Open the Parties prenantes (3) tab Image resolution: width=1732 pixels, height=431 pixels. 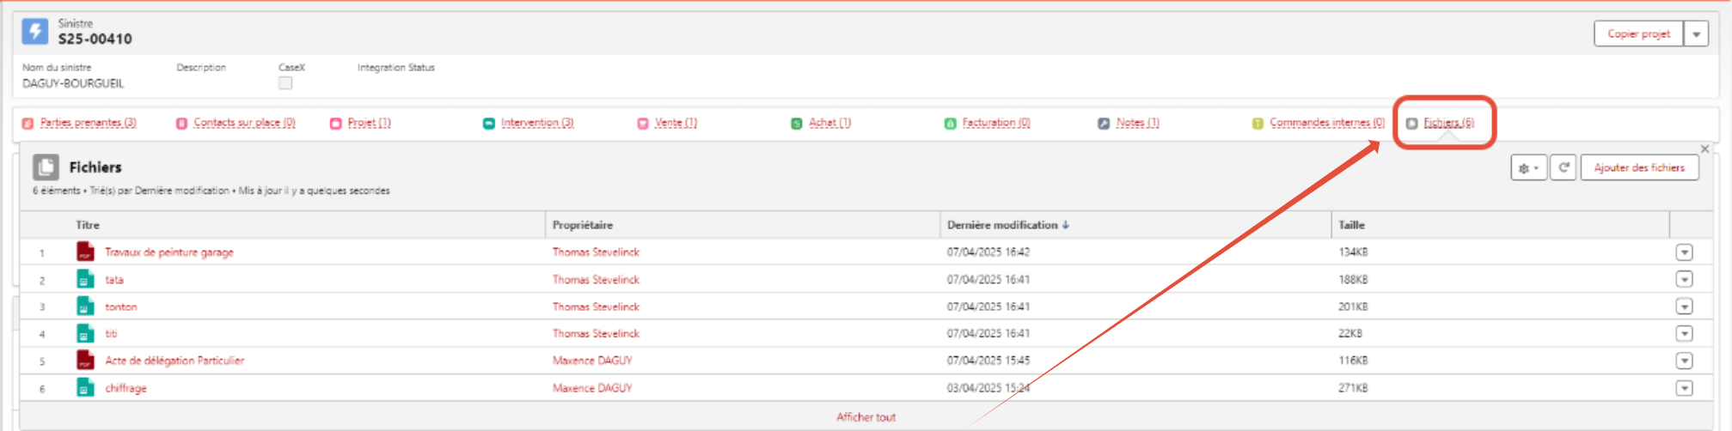[x=88, y=123]
